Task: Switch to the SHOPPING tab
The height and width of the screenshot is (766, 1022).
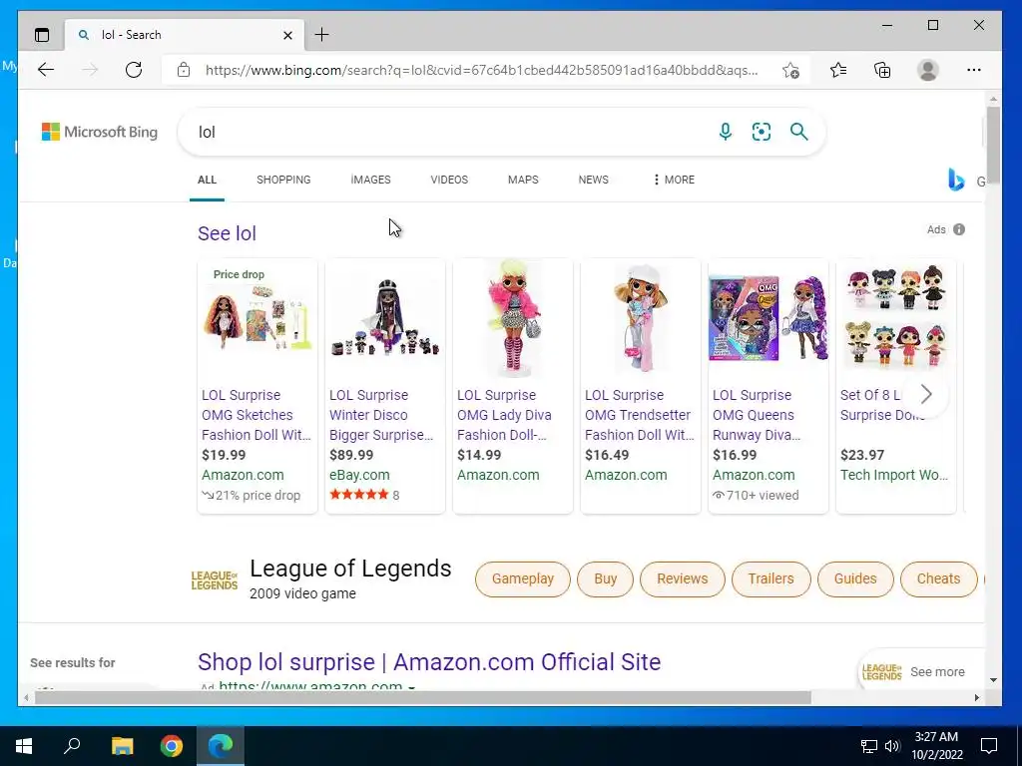Action: click(283, 180)
